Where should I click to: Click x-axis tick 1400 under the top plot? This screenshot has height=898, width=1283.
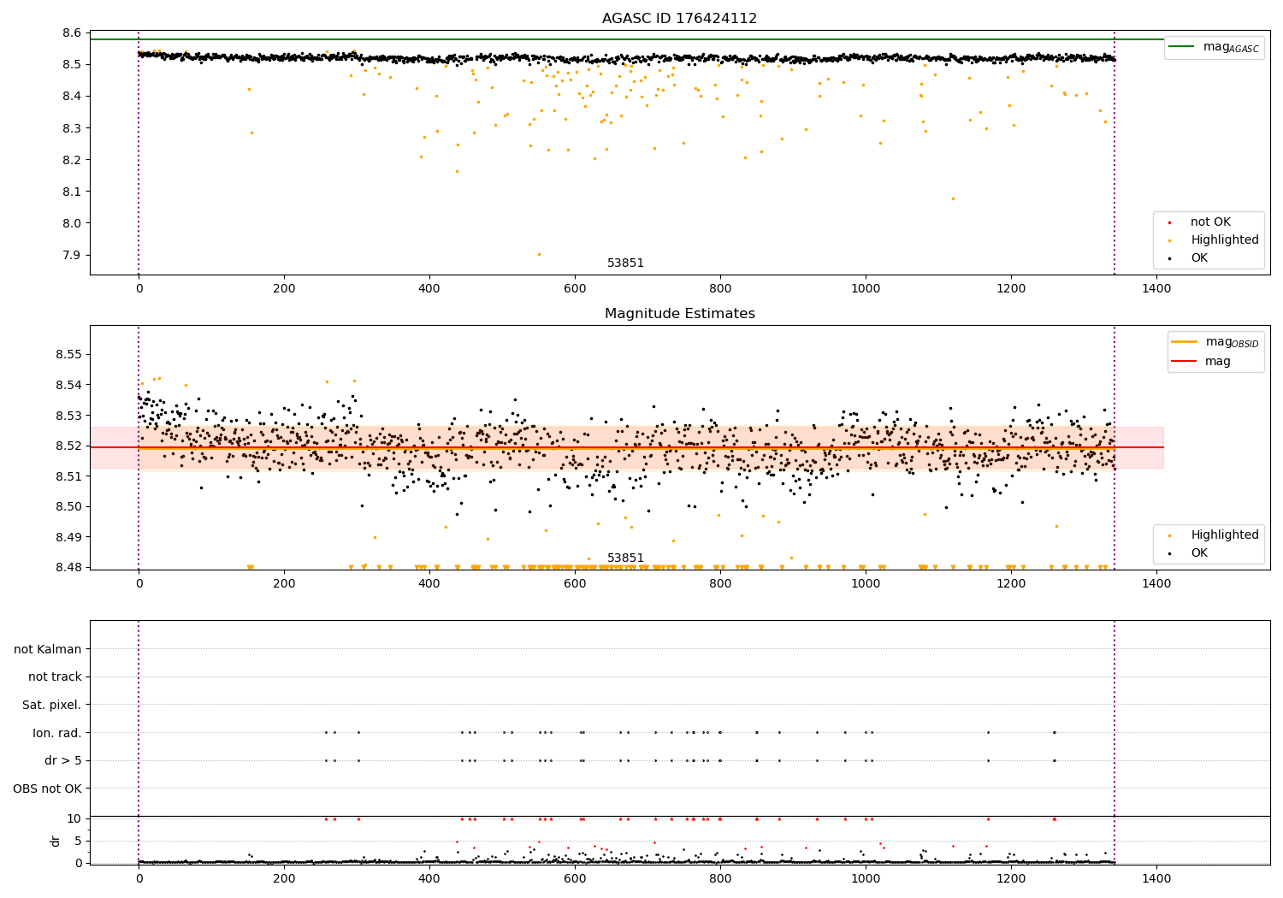tap(1156, 289)
